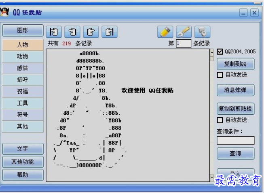Click the greyed-out icon beside the wrench
264x193 pixels.
tap(202, 32)
